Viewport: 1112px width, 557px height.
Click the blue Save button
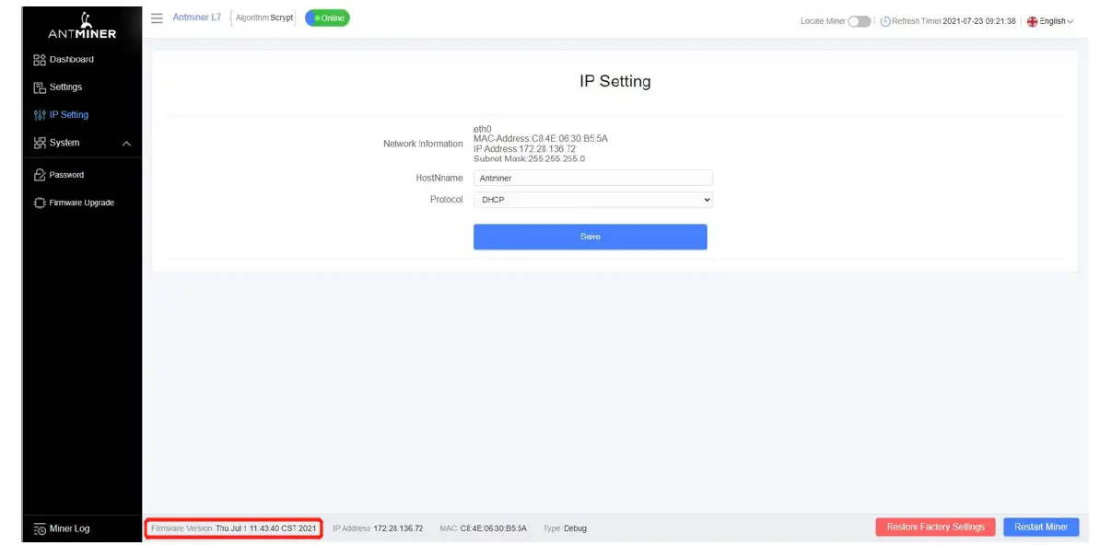[x=591, y=237]
